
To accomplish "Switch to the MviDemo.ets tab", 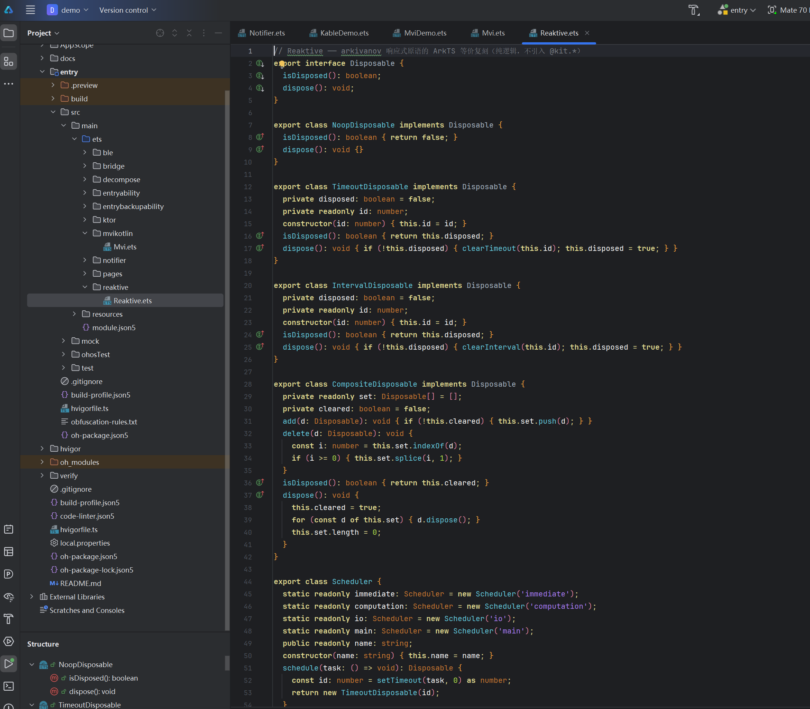I will point(420,33).
